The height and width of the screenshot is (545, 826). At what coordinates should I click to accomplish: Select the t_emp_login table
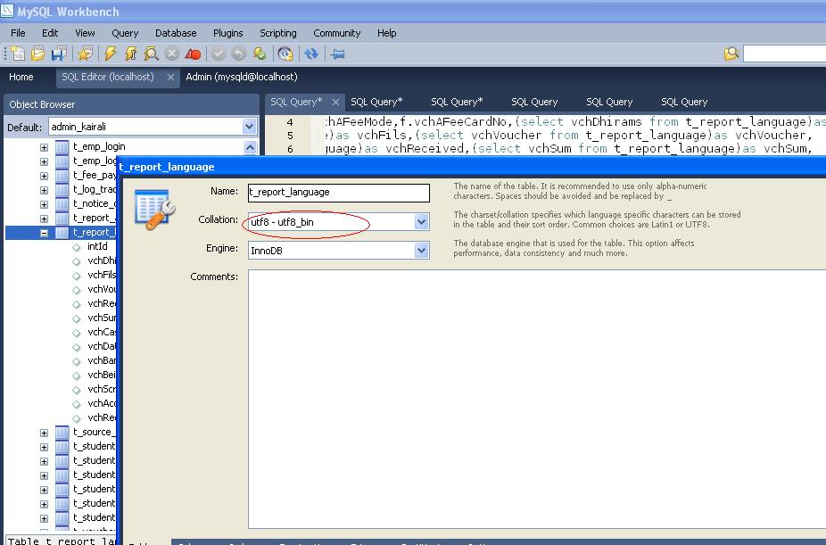click(x=99, y=147)
